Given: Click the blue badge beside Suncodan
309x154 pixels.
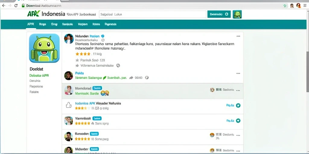Looking at the screenshot, I should [94, 134].
